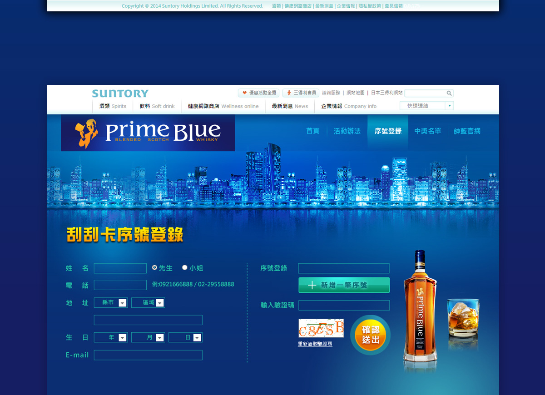Click the footer 企業情報 link
Screen dimensions: 545x395
pyautogui.click(x=346, y=6)
